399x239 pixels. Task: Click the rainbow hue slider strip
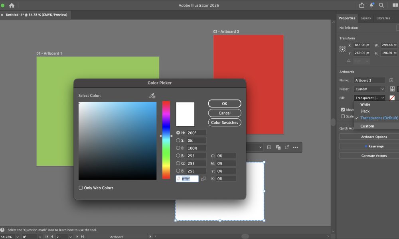pyautogui.click(x=166, y=139)
